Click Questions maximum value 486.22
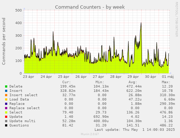Viewport: 180px width, 138px height. tap(166, 125)
